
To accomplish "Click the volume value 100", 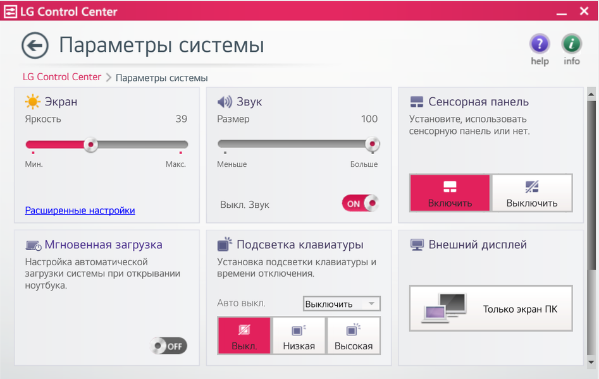I will click(x=369, y=119).
